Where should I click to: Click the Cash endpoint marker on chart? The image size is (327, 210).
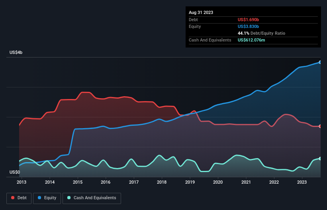tap(320, 158)
